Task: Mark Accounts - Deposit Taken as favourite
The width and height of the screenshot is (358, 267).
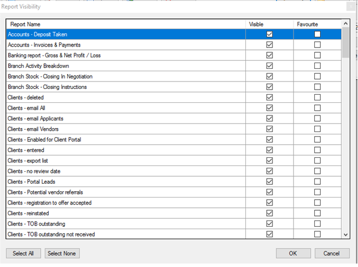Action: tap(317, 34)
